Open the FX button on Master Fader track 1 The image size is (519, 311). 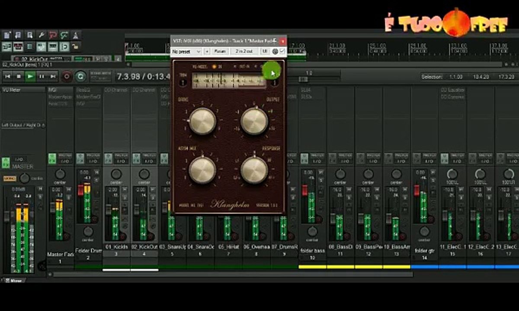pyautogui.click(x=52, y=159)
